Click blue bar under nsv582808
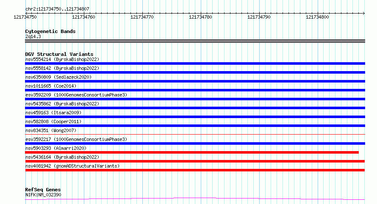The height and width of the screenshot is (204, 377). [195, 126]
